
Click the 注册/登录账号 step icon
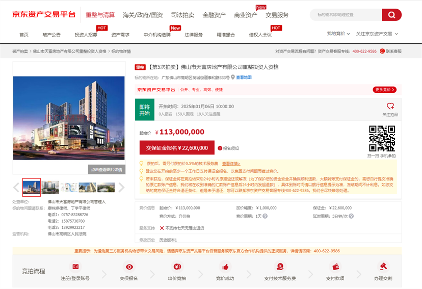pos(75,267)
